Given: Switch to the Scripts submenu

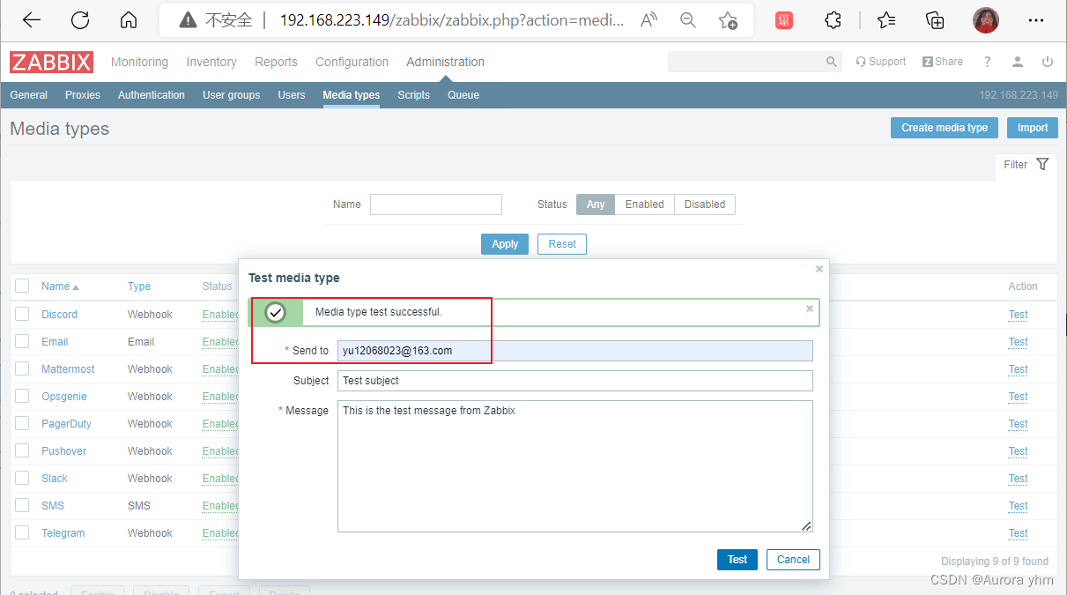Looking at the screenshot, I should tap(413, 95).
